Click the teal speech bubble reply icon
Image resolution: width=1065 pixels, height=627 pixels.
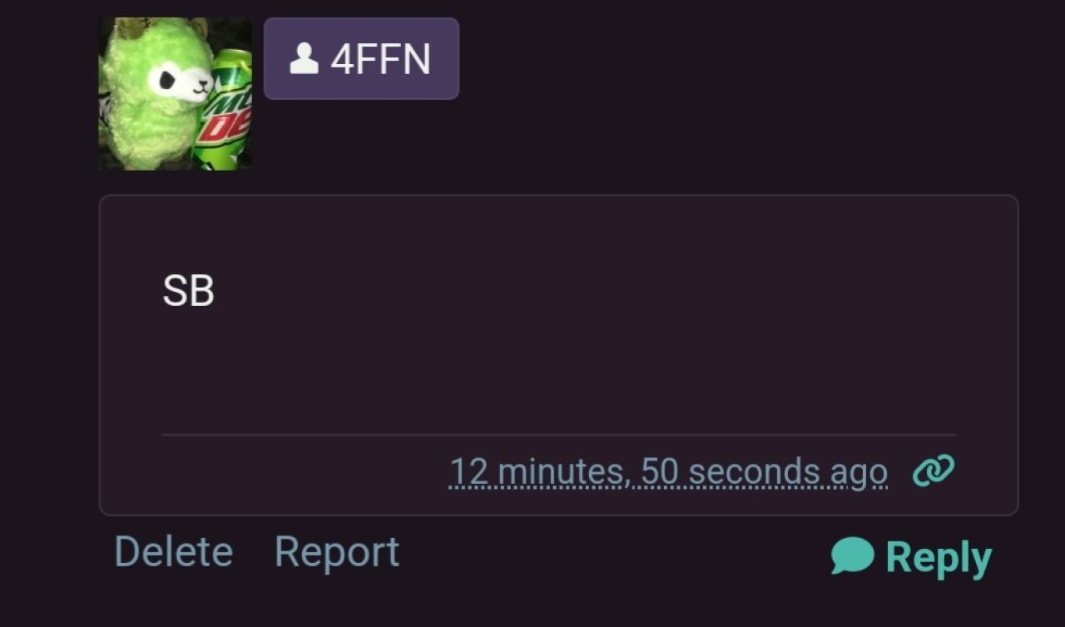tap(853, 555)
